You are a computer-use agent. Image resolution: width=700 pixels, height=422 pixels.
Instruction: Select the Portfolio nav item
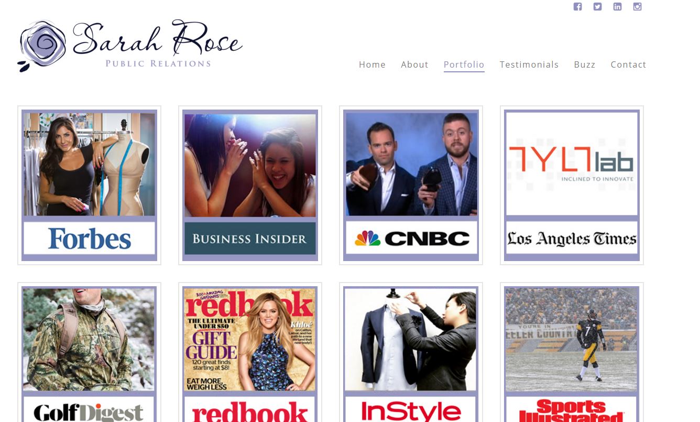[x=464, y=64]
